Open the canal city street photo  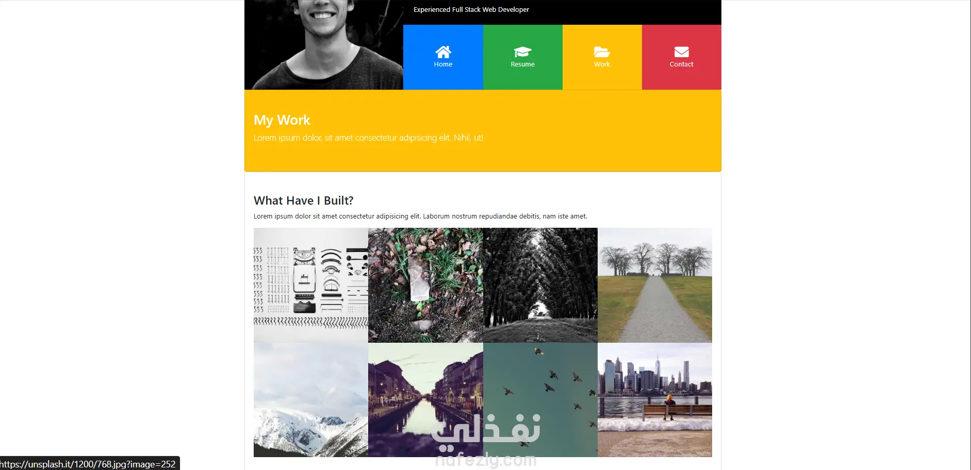[x=425, y=400]
